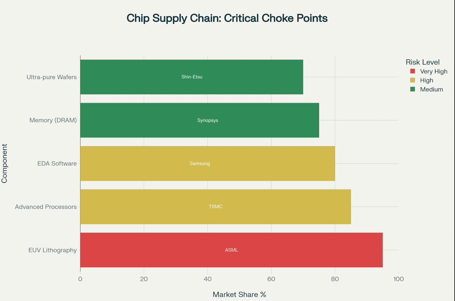The image size is (455, 301).
Task: Click the green Medium legend swatch
Action: (412, 89)
